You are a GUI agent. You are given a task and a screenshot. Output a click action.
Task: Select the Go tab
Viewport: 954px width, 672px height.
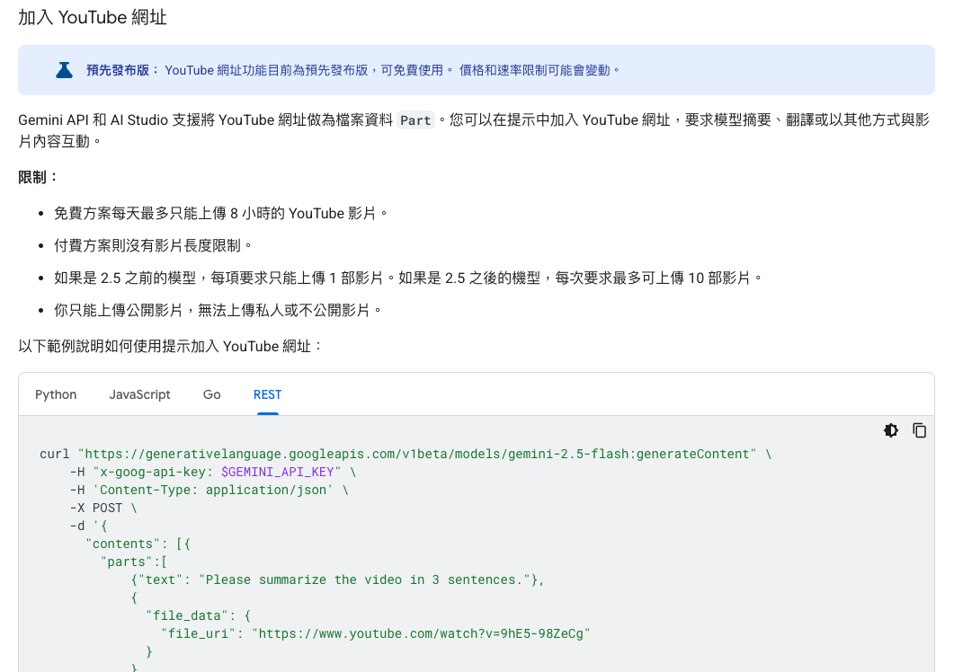coord(211,394)
